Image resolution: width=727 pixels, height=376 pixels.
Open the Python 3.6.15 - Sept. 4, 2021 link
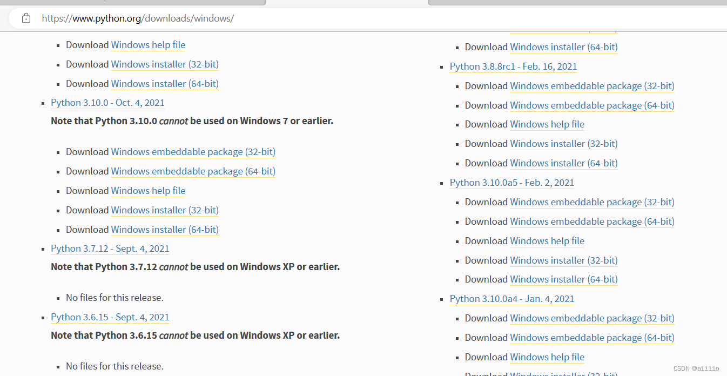tap(110, 317)
